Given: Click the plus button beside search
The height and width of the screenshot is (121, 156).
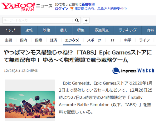Looking at the screenshot, I should (86, 20).
